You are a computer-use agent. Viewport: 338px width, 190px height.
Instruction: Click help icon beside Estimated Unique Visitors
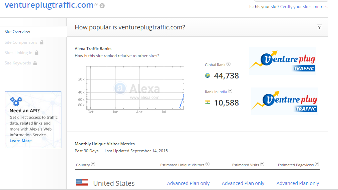click(x=208, y=164)
